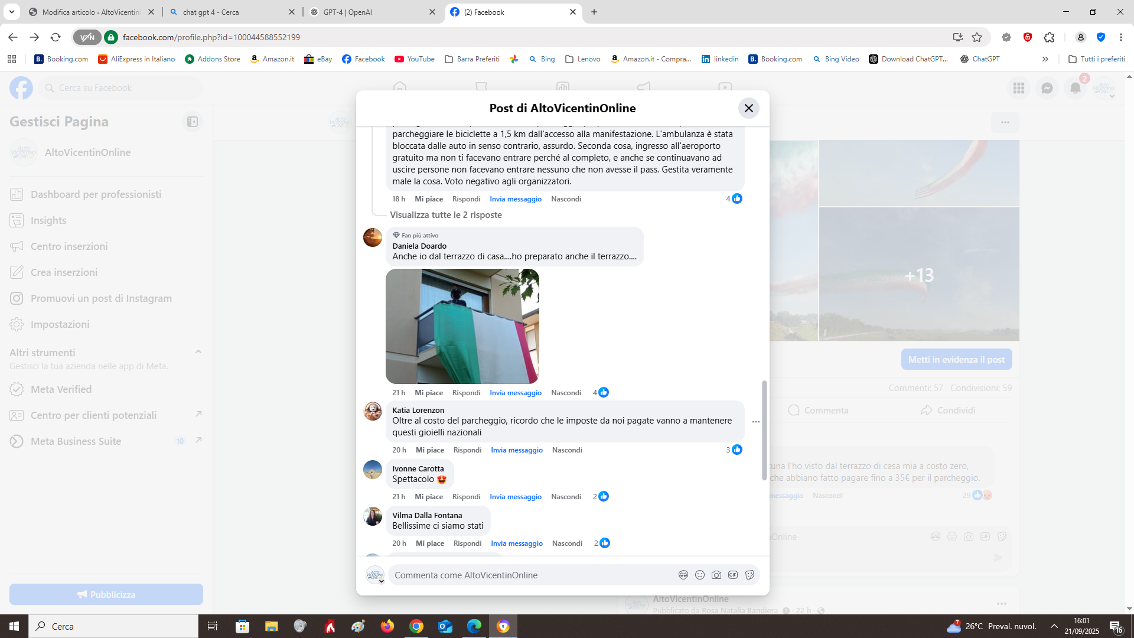Click the 'Cerca su Facebook' search field
Screen dimensions: 1134x638
click(121, 88)
